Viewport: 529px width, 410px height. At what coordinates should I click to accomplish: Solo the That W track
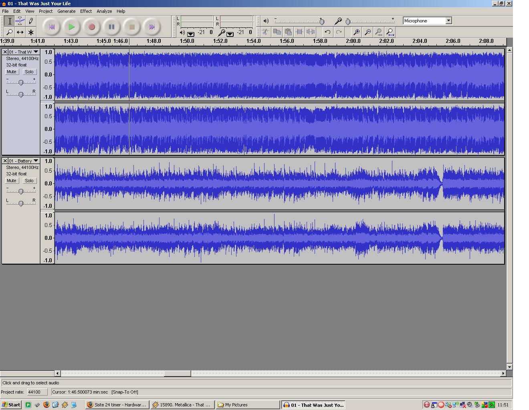[29, 72]
